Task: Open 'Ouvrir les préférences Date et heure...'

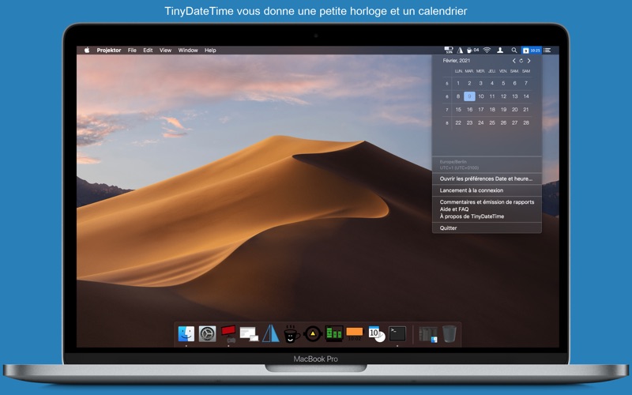Action: [x=487, y=179]
